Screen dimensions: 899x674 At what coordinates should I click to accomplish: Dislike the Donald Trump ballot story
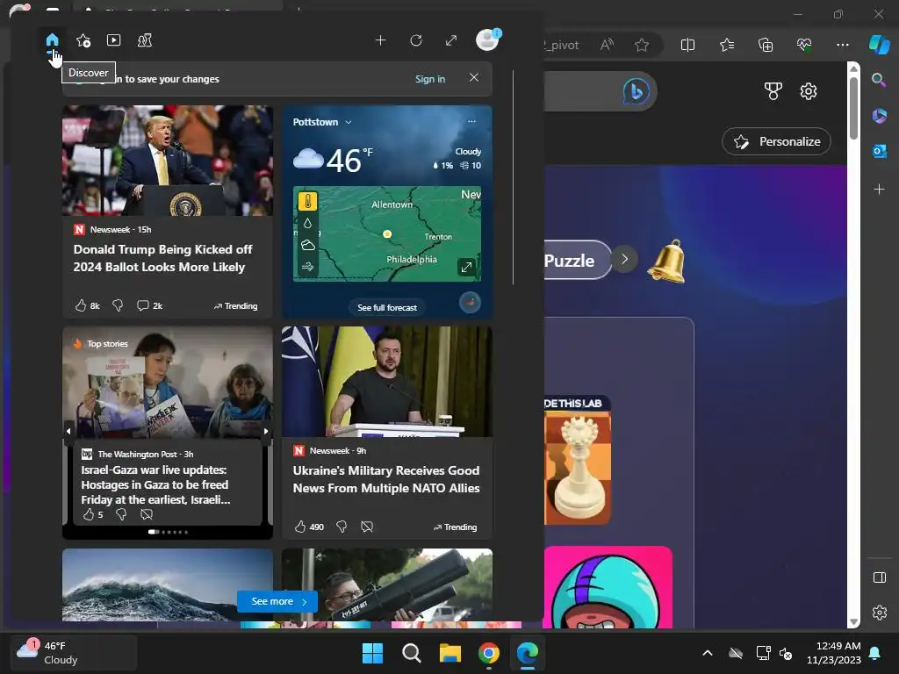click(118, 305)
